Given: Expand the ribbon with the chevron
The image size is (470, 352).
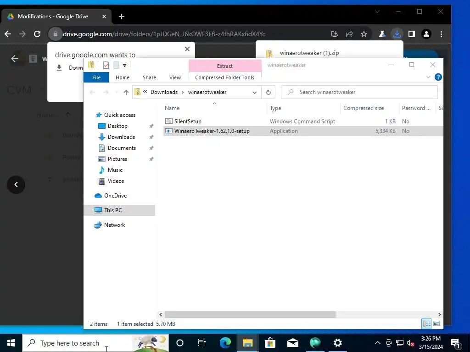Looking at the screenshot, I should (428, 77).
